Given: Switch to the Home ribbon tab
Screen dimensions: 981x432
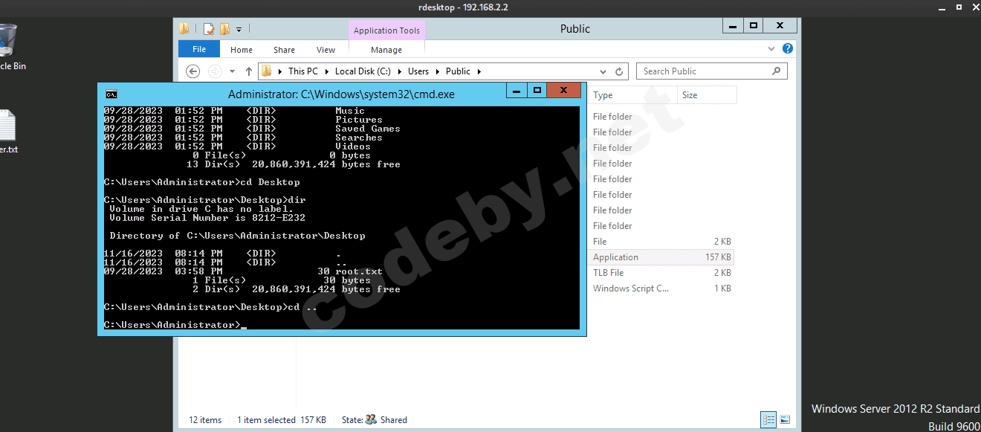Looking at the screenshot, I should pyautogui.click(x=241, y=50).
